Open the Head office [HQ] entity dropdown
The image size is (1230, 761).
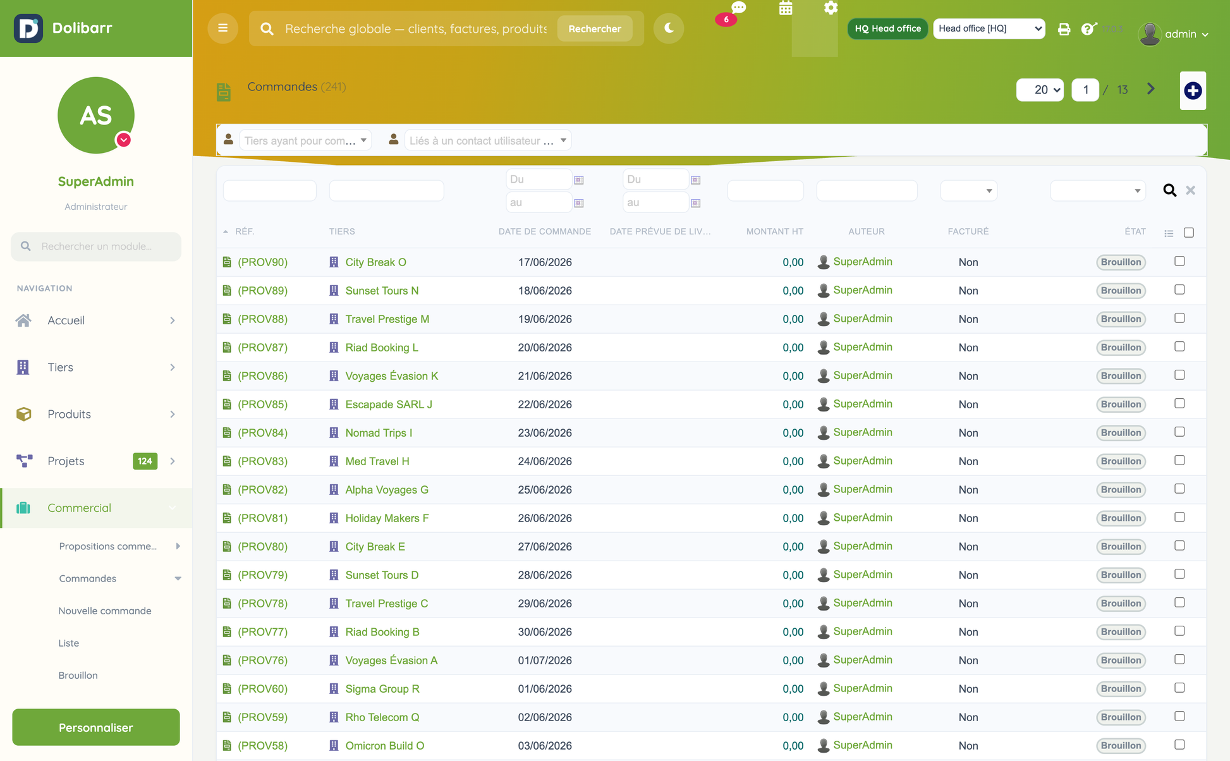pos(989,28)
